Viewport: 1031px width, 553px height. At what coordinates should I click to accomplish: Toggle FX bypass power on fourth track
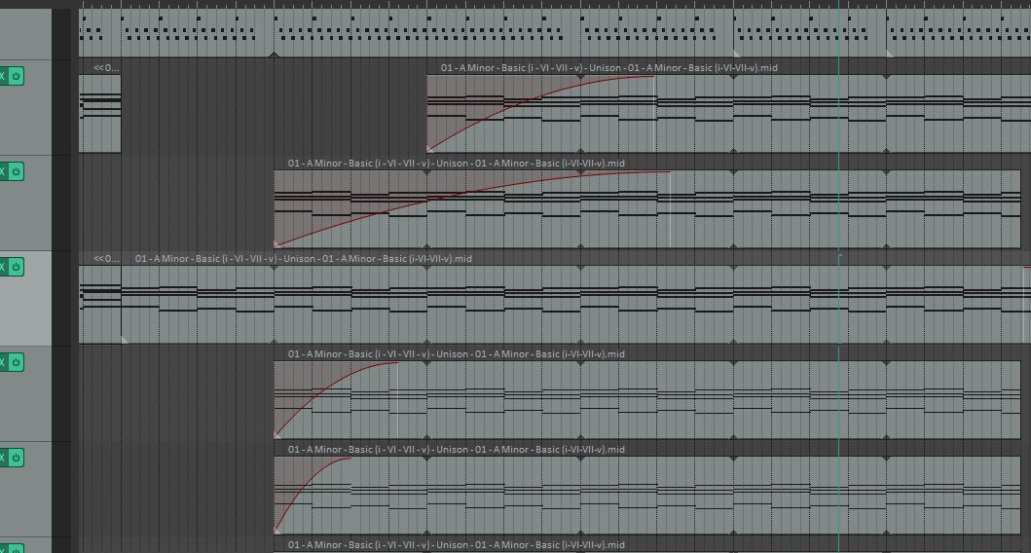[x=17, y=362]
